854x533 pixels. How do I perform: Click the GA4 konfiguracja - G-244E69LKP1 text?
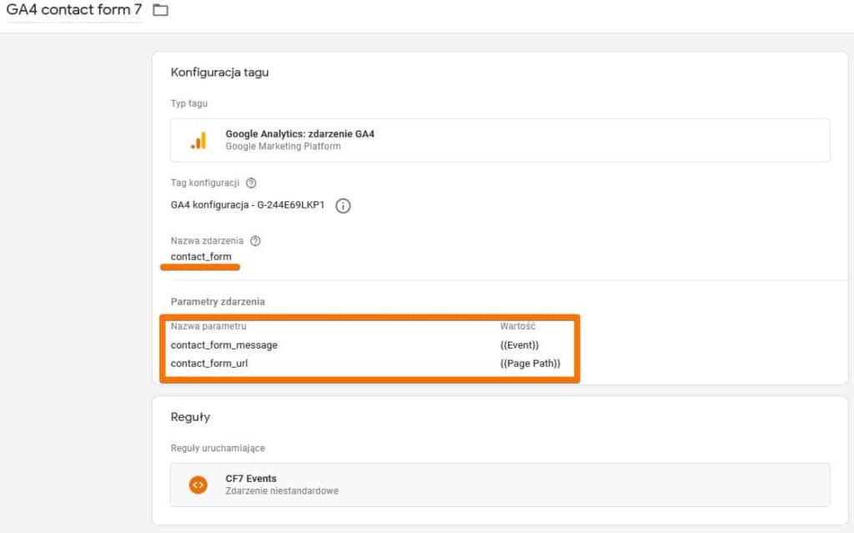[x=247, y=204]
